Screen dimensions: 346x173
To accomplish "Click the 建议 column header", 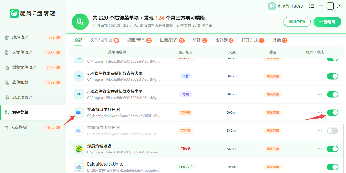I will 273,52.
